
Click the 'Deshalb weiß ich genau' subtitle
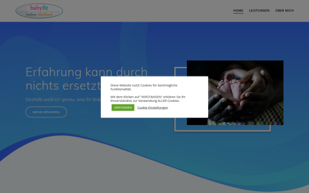click(63, 99)
